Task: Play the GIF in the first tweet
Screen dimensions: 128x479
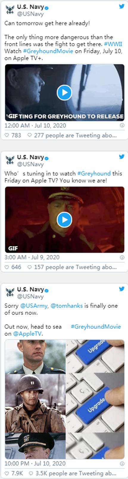Action: (65, 93)
